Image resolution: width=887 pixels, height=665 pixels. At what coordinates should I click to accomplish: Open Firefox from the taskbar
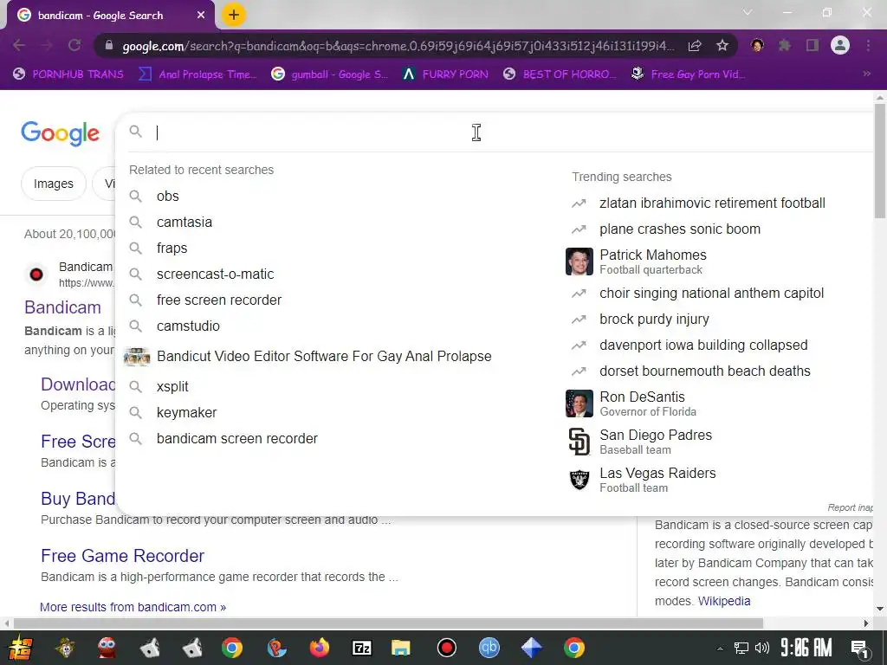(x=320, y=648)
